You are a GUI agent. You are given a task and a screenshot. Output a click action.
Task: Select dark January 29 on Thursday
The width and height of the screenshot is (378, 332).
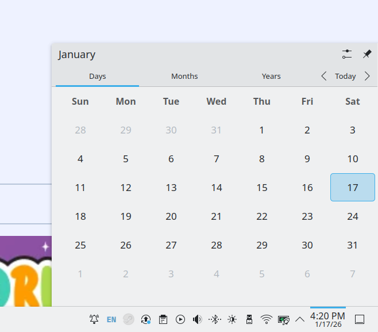262,245
